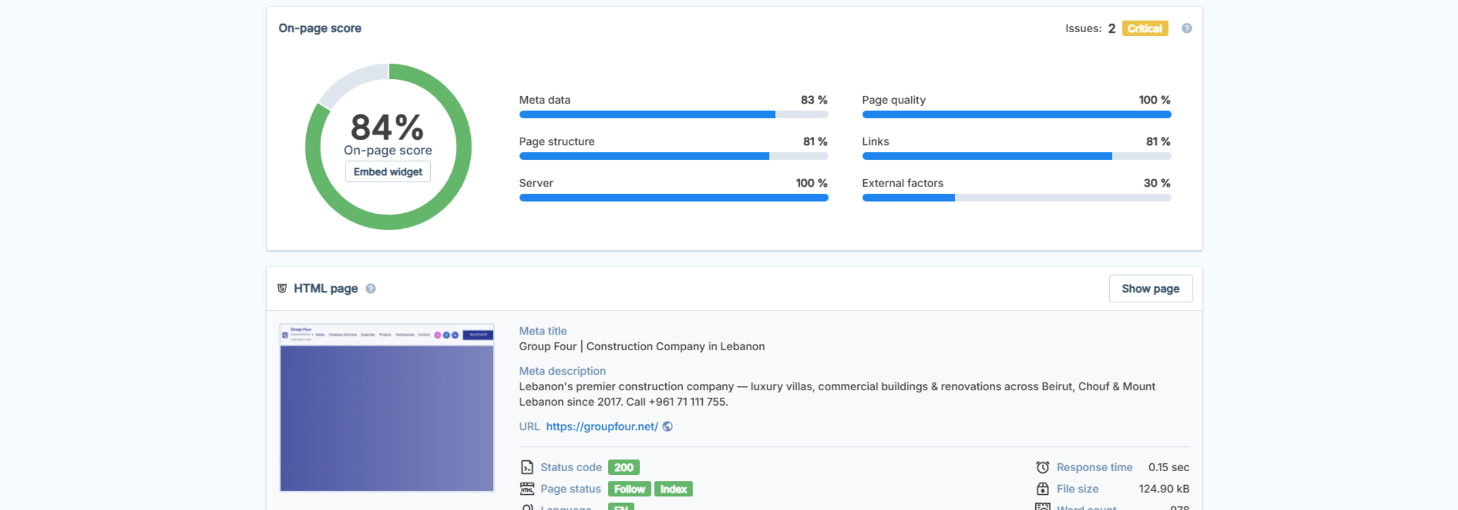
Task: Follow the https://groupfour.net/ link
Action: (601, 426)
